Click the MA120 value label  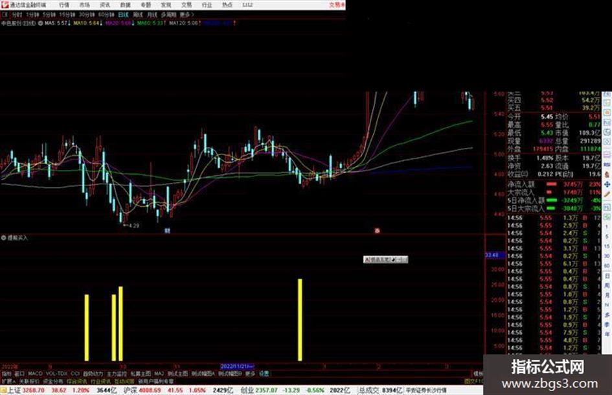pyautogui.click(x=185, y=23)
